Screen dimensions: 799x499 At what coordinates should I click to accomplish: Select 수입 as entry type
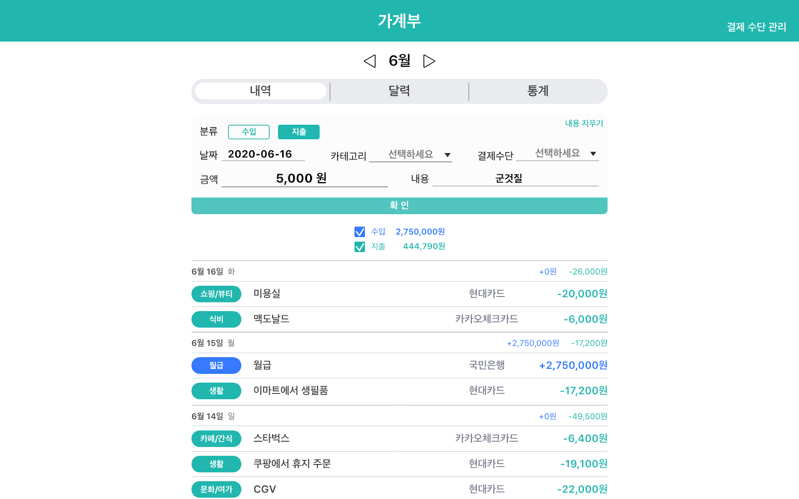[249, 132]
